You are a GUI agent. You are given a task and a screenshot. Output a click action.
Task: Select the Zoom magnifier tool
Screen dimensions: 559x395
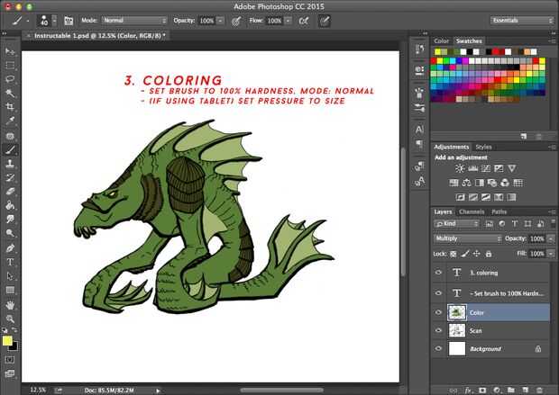[x=11, y=319]
